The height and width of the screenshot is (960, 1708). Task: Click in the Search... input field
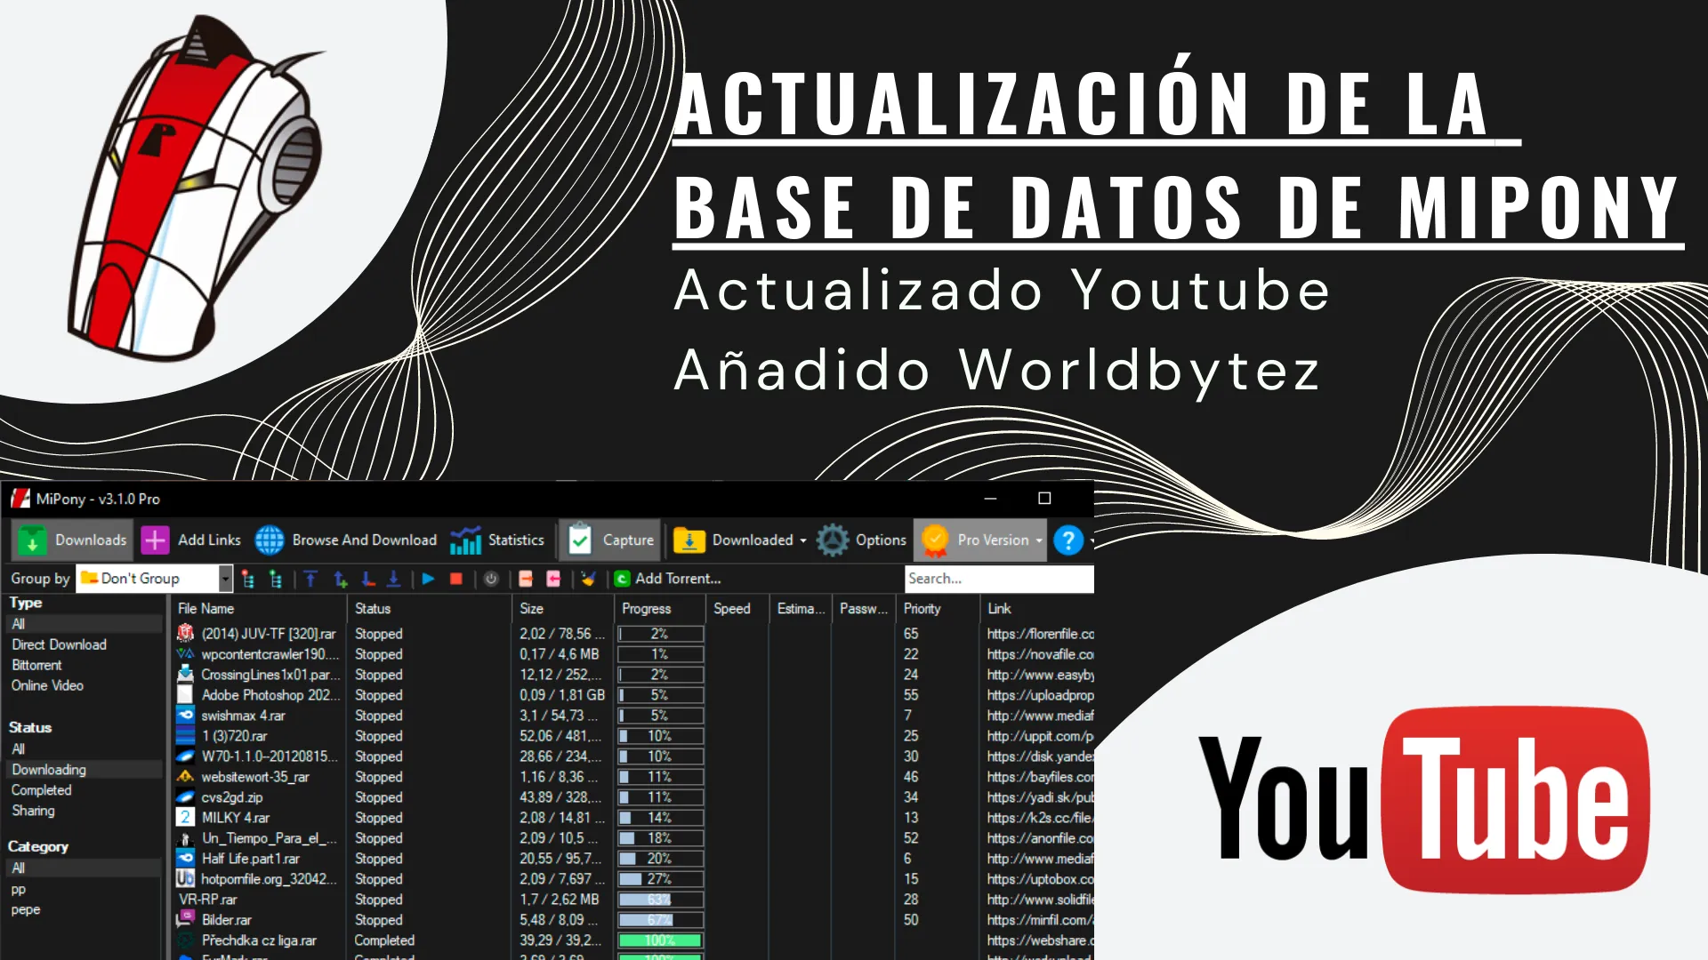point(999,579)
